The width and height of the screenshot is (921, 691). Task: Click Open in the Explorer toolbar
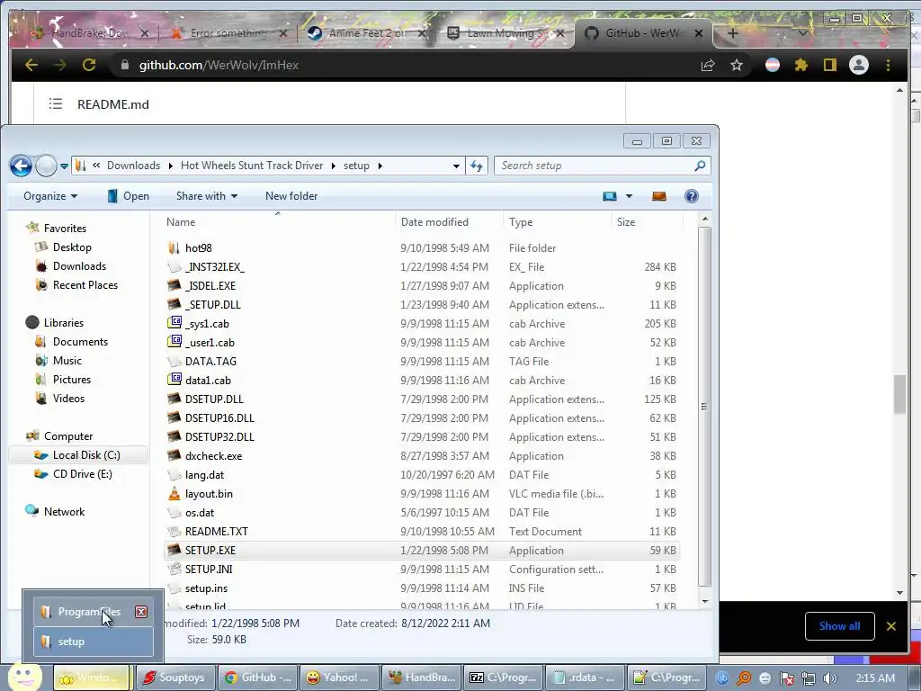point(128,196)
